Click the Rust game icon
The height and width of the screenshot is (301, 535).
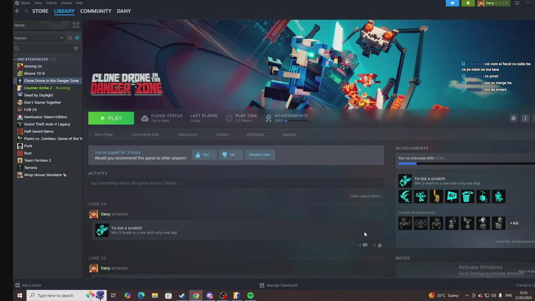point(20,153)
